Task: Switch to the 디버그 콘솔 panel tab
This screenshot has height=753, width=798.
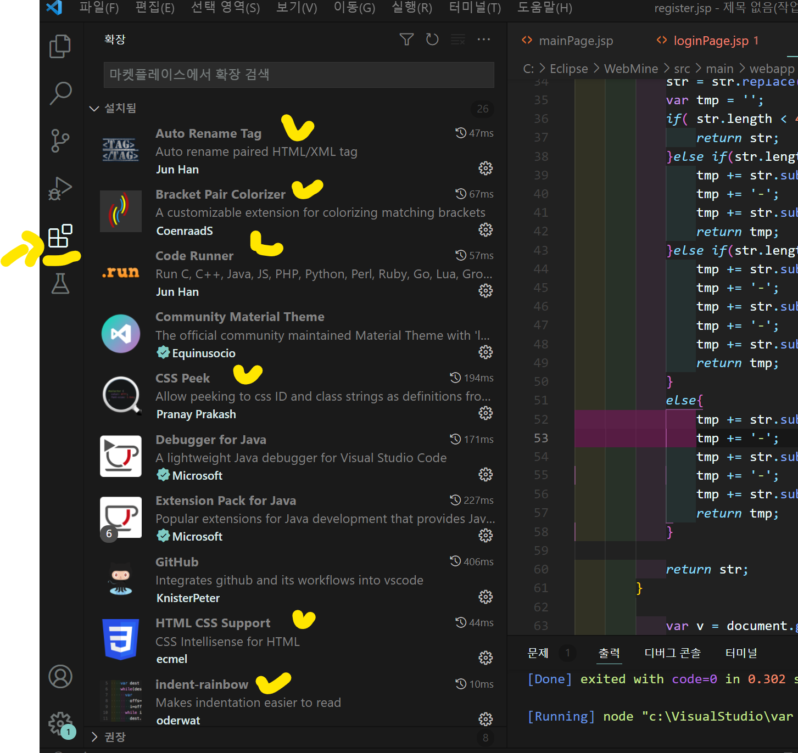Action: 673,653
